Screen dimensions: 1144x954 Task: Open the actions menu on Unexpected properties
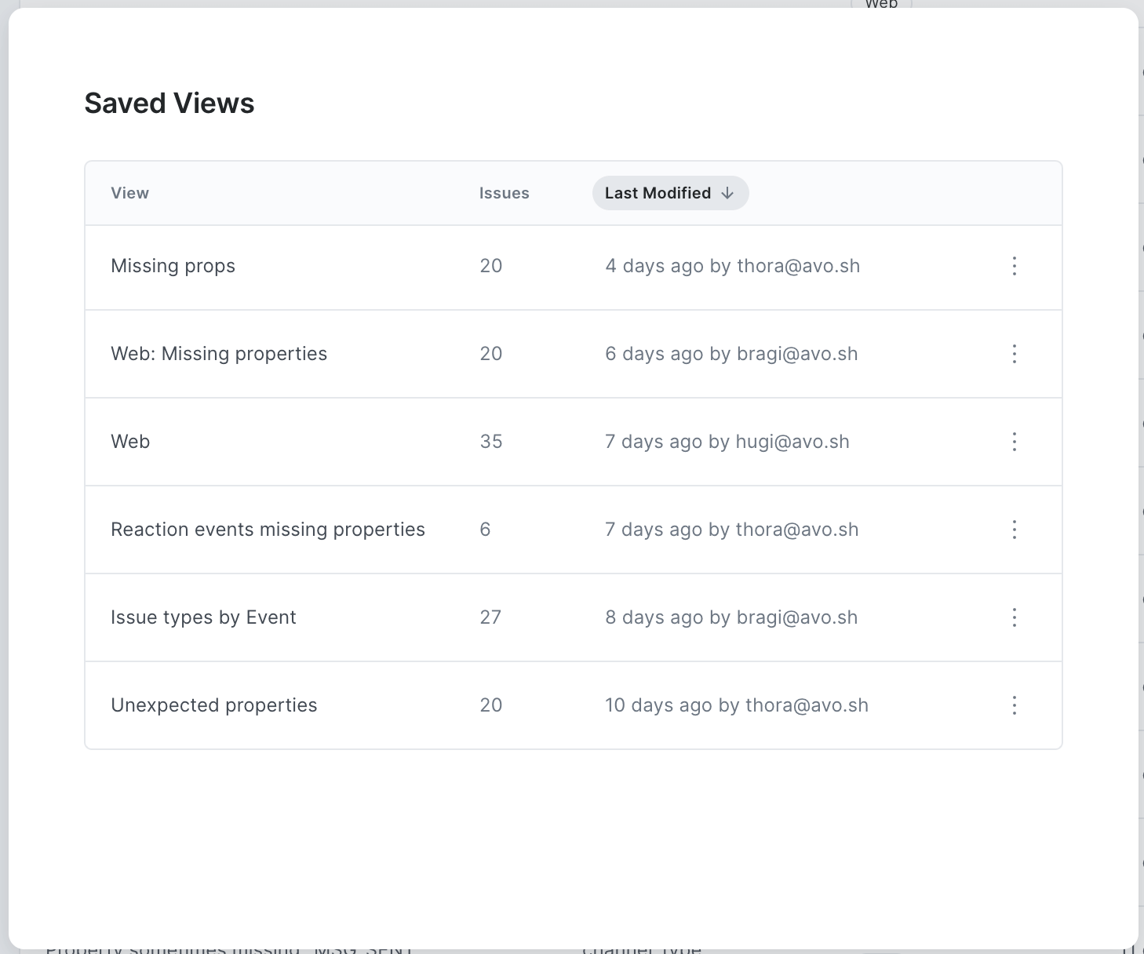tap(1014, 705)
